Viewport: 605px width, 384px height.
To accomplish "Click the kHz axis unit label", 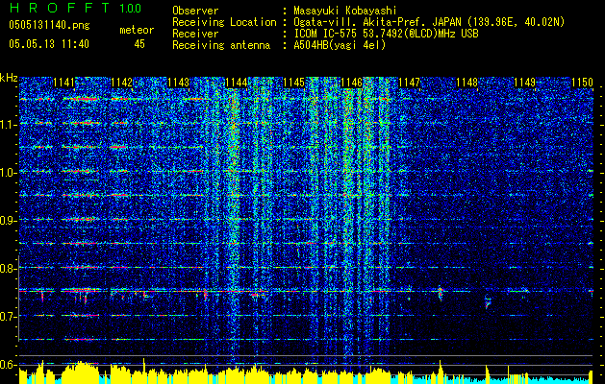I will [x=9, y=78].
